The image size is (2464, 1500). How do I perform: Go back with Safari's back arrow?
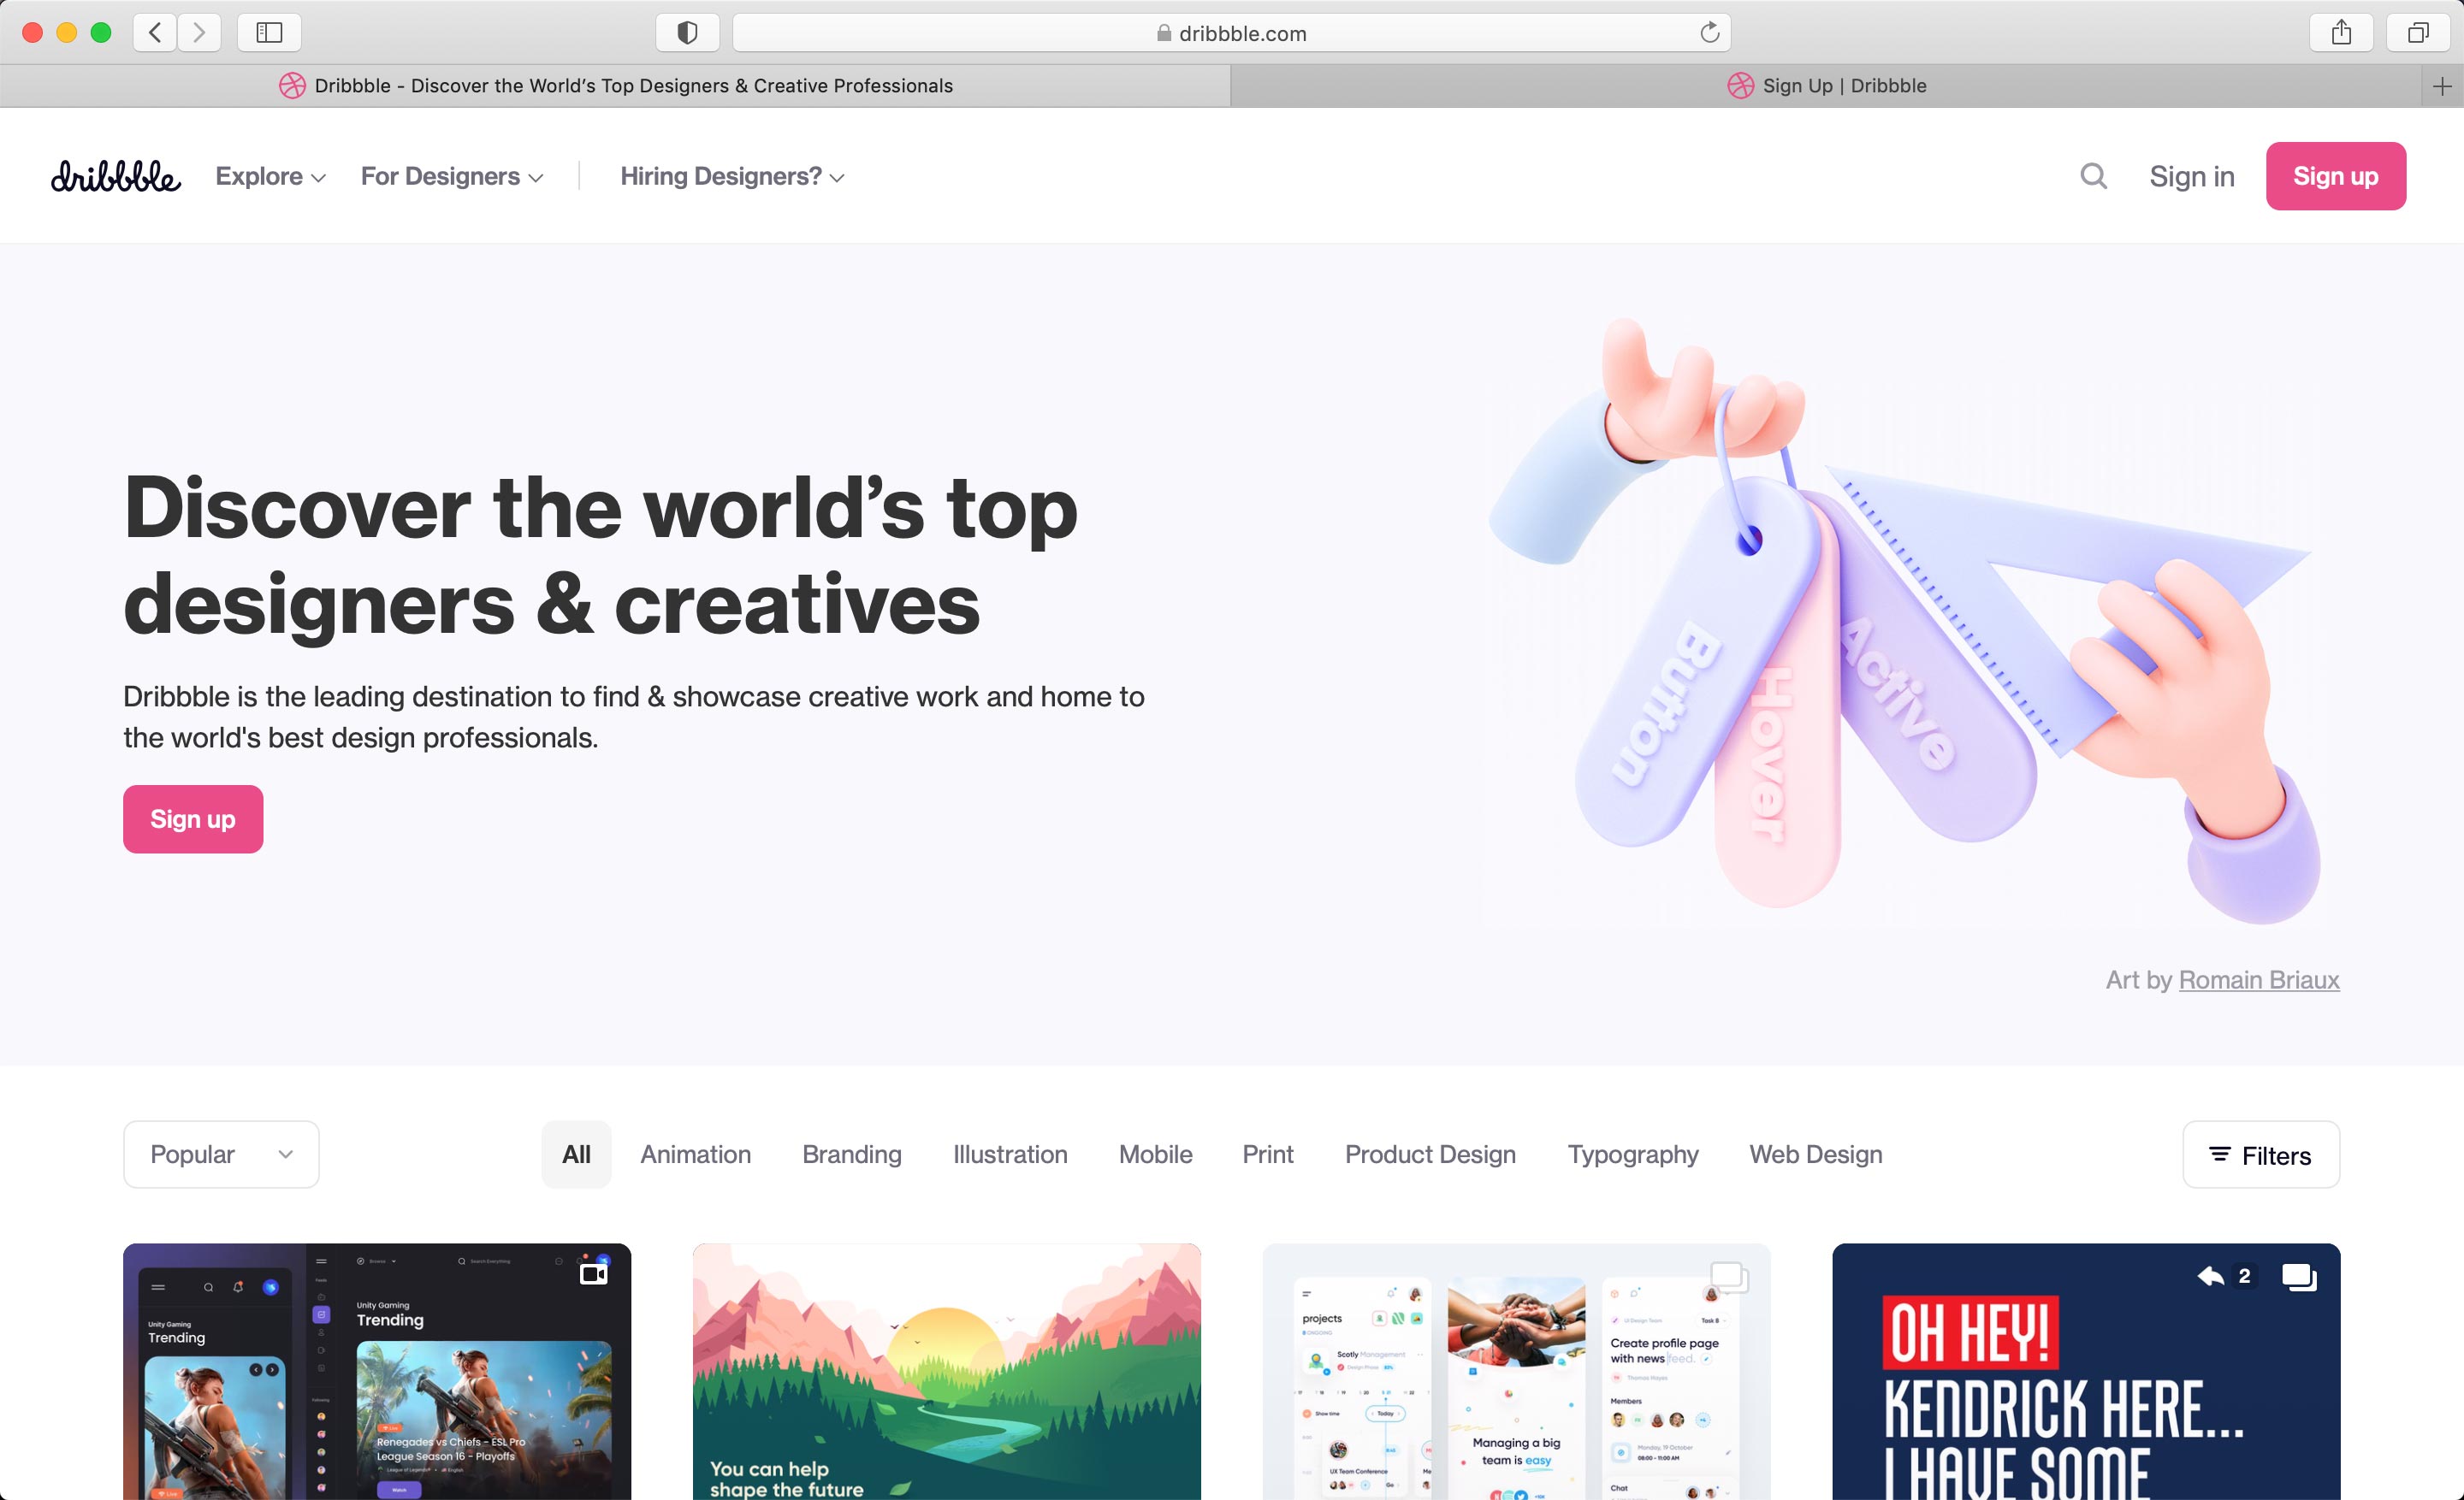155,33
